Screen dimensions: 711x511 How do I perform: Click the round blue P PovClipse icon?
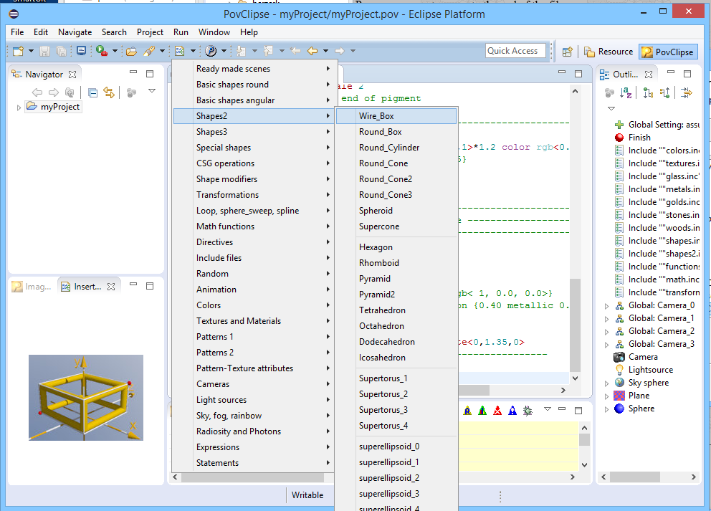tap(211, 51)
